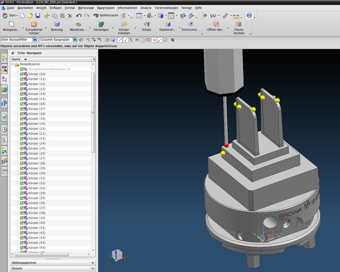Click the Save diskette icon
The image size is (340, 272).
point(38,16)
